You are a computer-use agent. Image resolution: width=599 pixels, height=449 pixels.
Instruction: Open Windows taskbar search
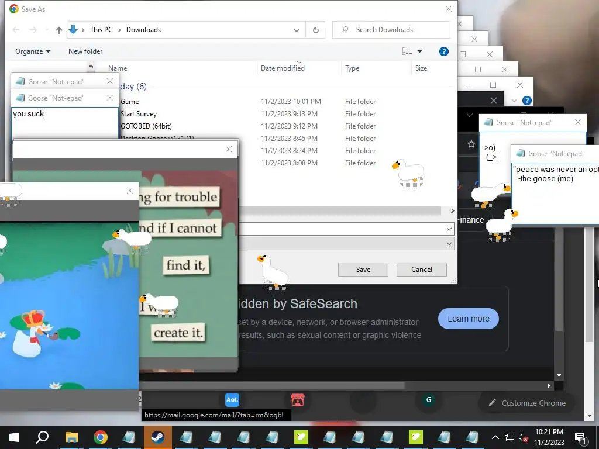42,437
